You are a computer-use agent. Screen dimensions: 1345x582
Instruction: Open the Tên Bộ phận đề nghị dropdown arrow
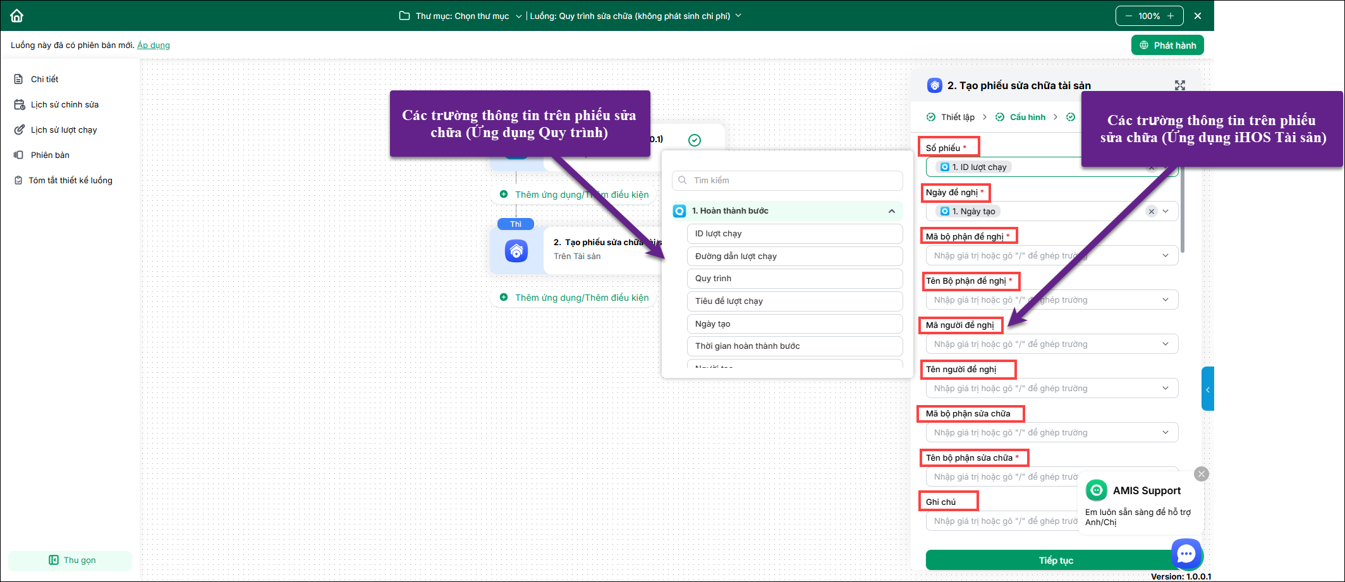click(1166, 300)
